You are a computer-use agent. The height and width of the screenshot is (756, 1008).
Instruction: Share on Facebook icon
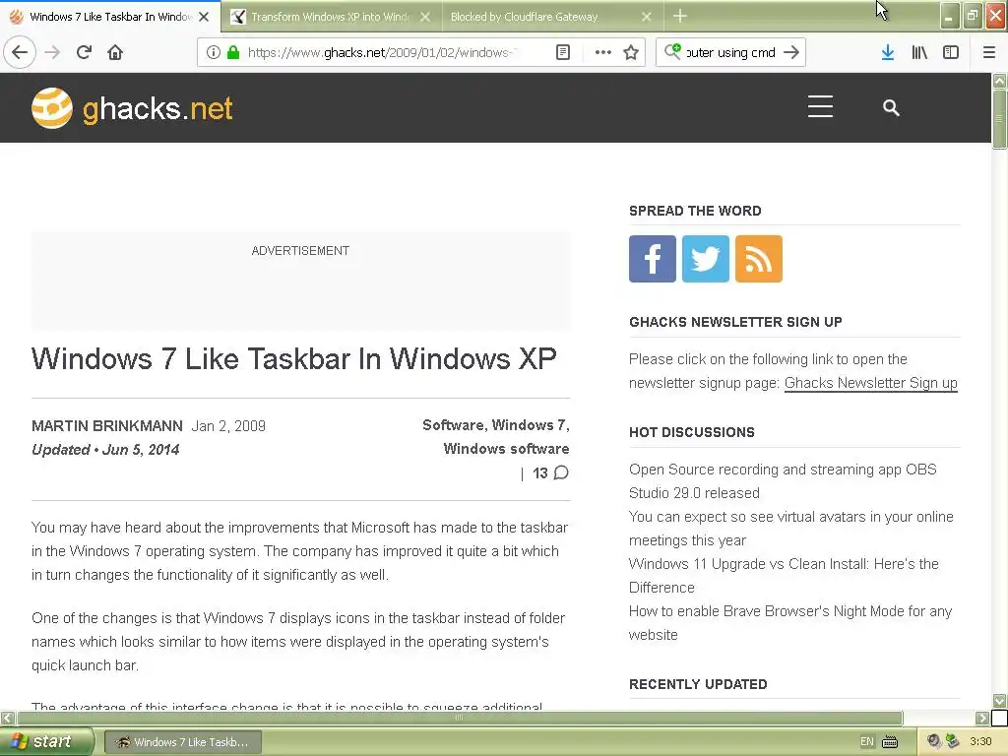(x=653, y=259)
